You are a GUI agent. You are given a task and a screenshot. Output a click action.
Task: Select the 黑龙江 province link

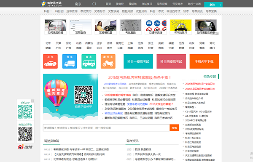[x=120, y=43]
